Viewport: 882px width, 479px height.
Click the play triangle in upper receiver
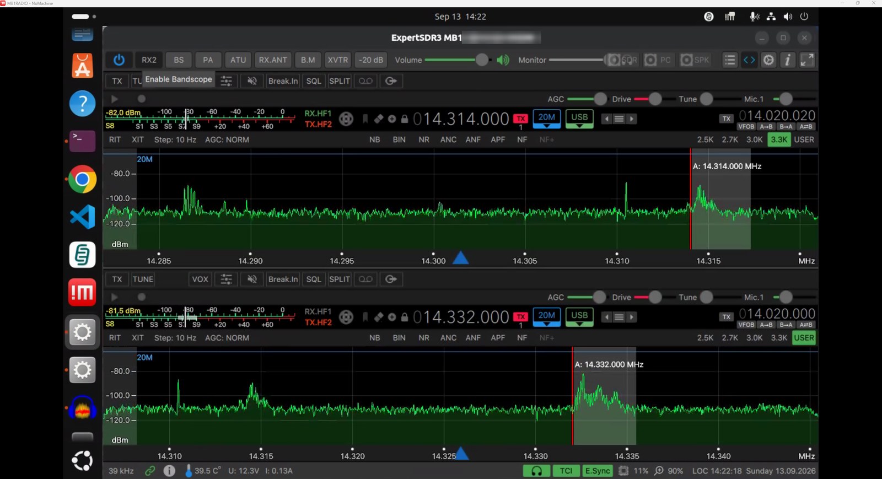[x=115, y=99]
